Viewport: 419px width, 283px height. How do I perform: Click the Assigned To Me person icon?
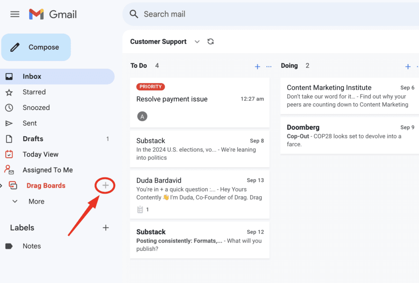tap(9, 170)
